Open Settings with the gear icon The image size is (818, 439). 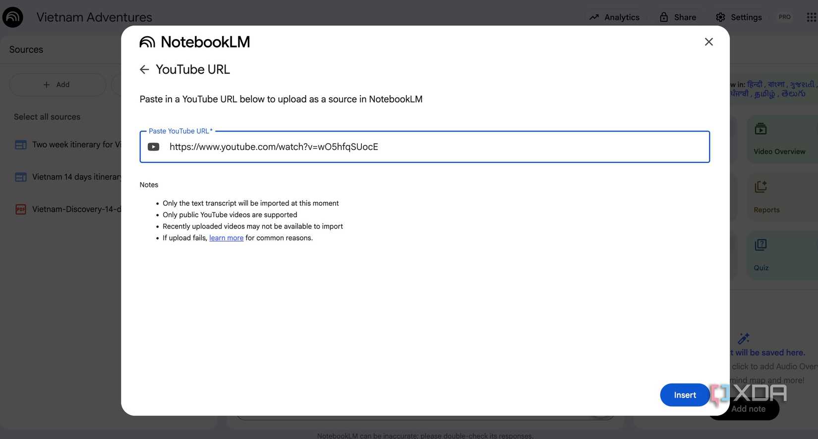(x=738, y=17)
